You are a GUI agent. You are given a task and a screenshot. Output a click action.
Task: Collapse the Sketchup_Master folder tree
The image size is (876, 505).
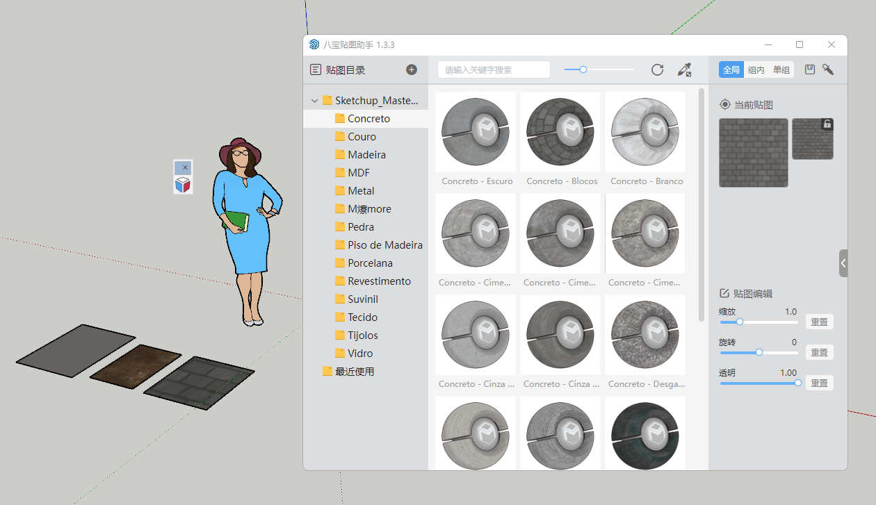pos(315,101)
